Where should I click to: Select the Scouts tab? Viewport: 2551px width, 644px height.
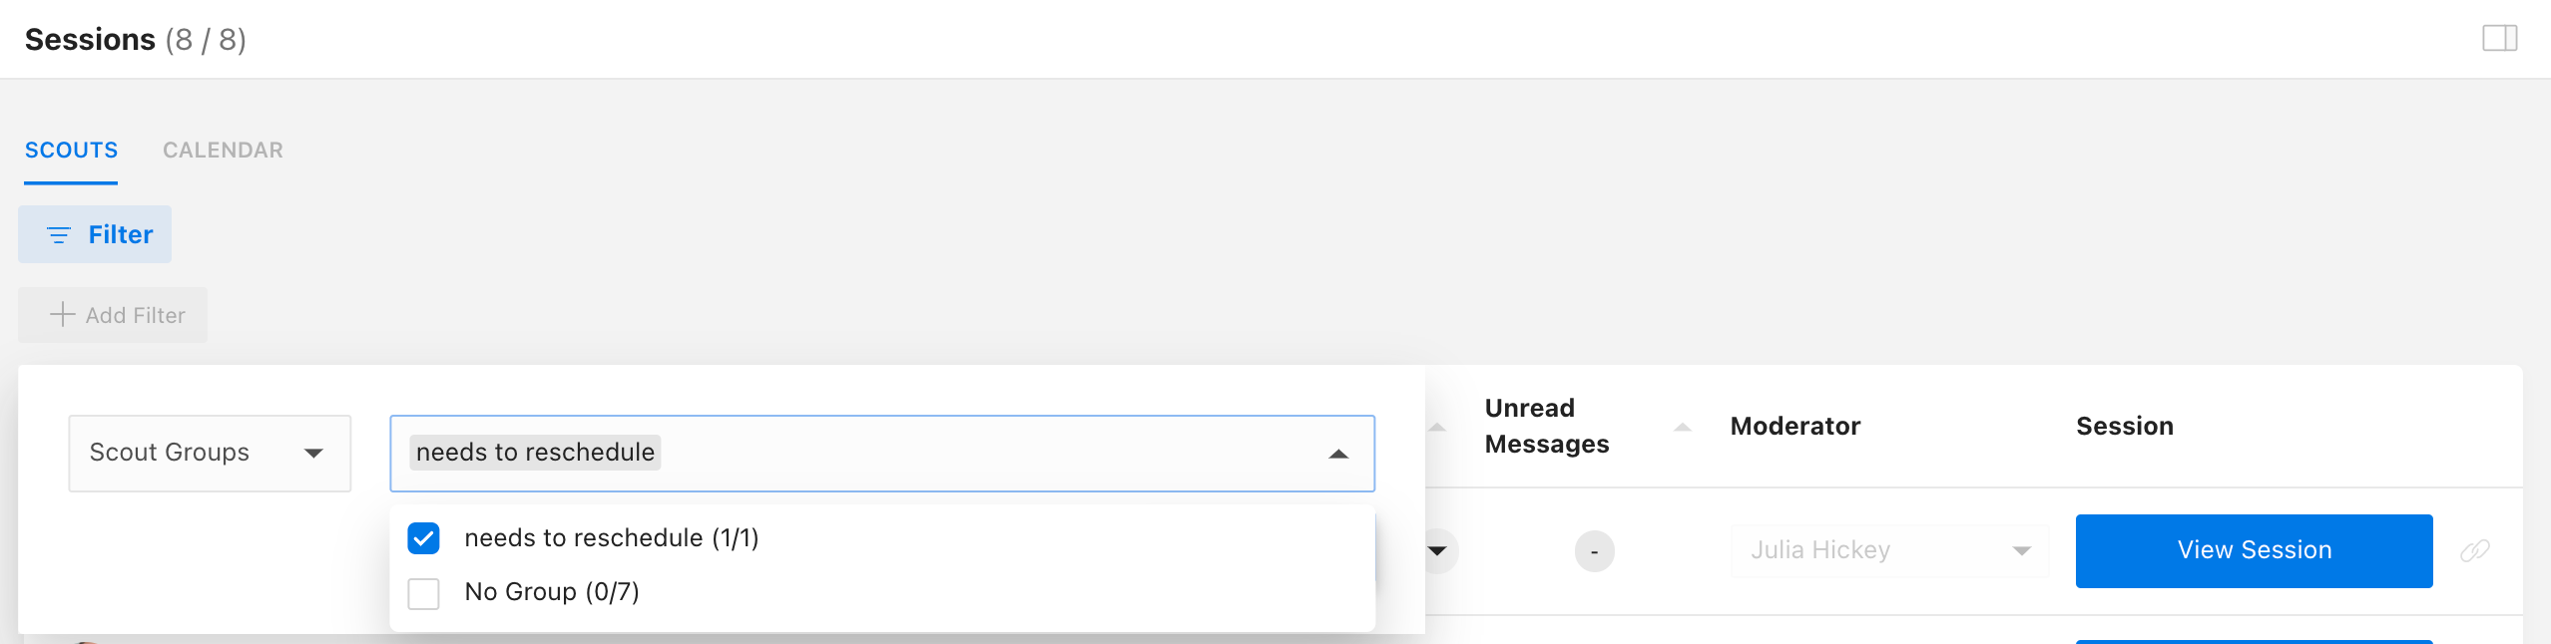71,151
